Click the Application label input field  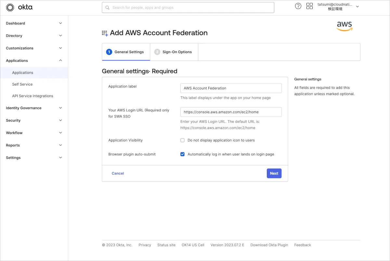(x=231, y=88)
